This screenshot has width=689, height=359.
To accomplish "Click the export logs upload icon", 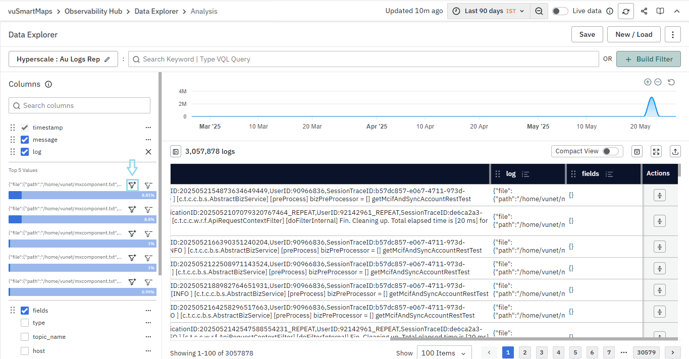I will (675, 151).
